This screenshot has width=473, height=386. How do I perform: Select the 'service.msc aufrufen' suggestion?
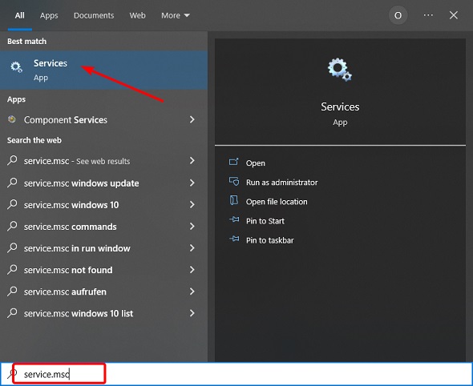click(103, 292)
